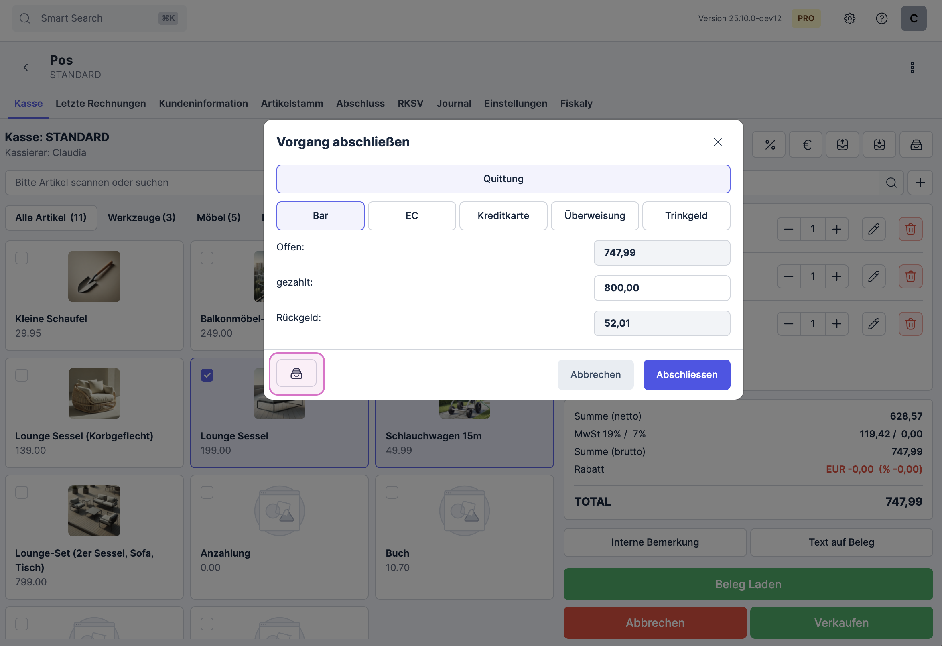
Task: Click the Euro amount icon
Action: (806, 145)
